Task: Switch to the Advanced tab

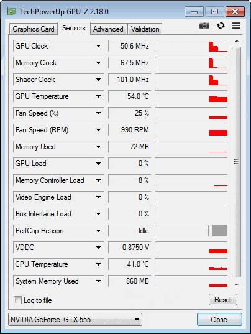Action: pyautogui.click(x=109, y=29)
